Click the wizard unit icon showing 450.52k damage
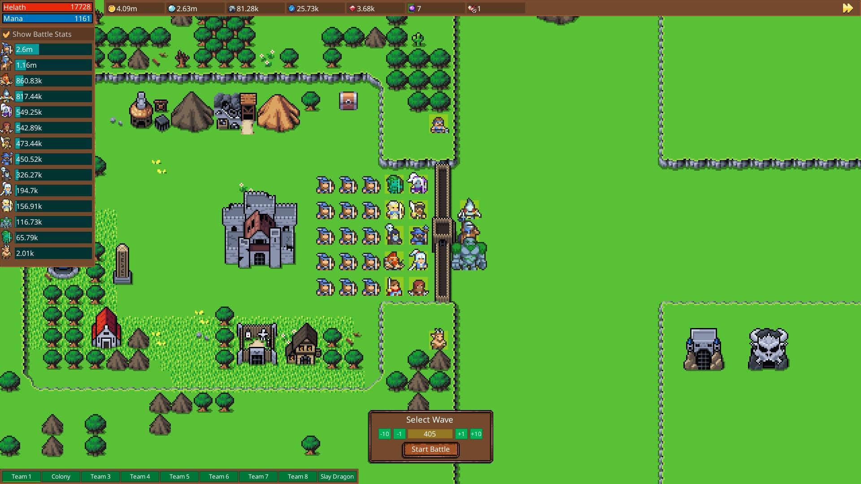This screenshot has width=861, height=484. (7, 159)
